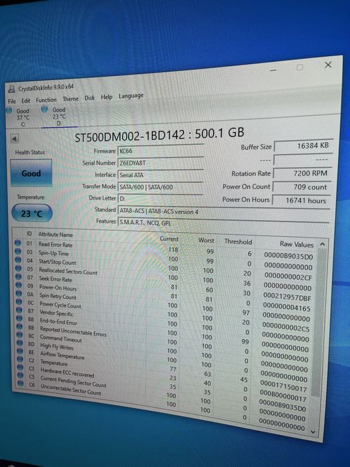Click the status dot for Command Timeout

tap(19, 334)
